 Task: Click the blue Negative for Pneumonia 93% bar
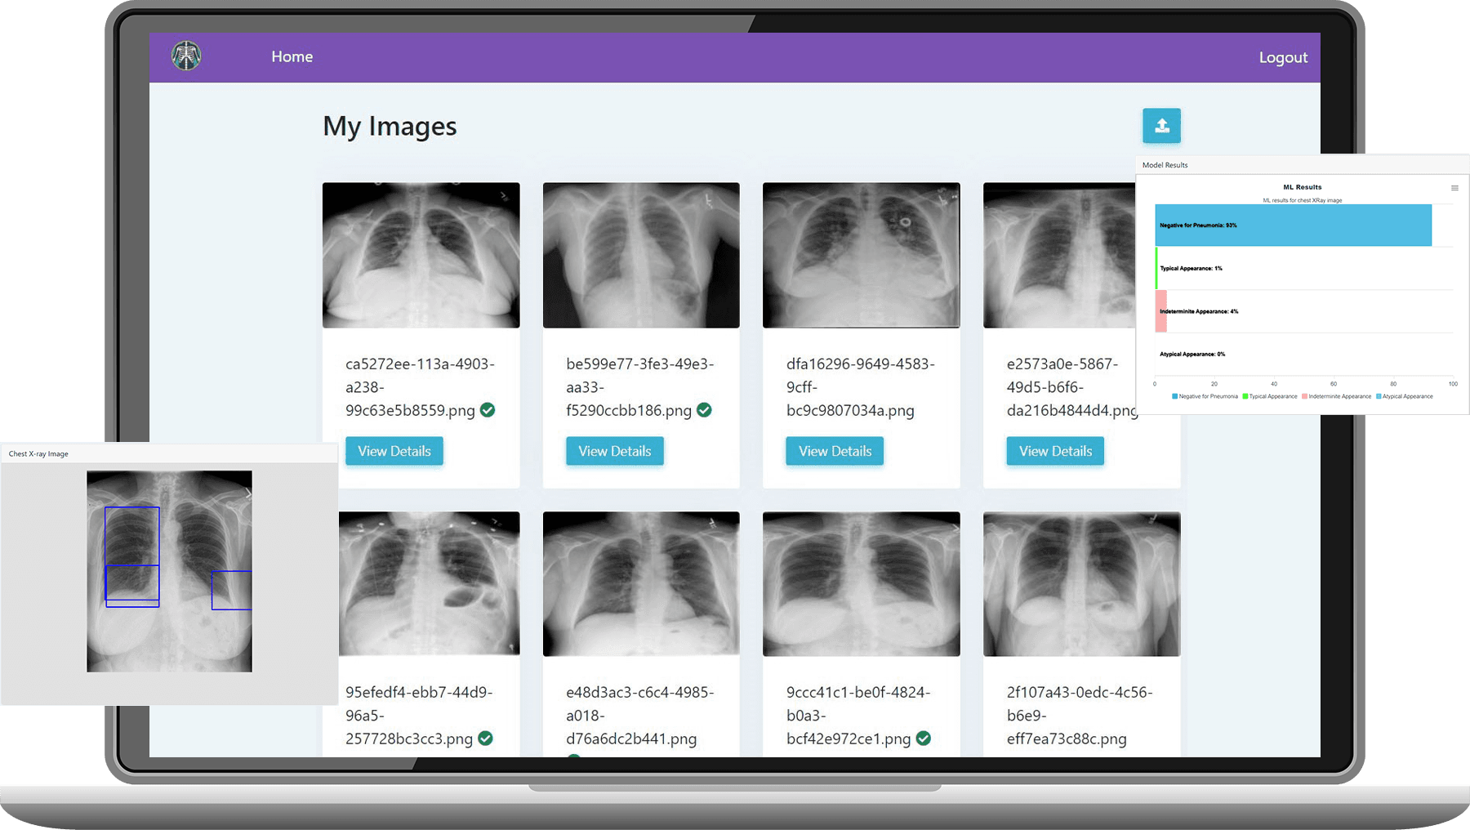[x=1293, y=225]
